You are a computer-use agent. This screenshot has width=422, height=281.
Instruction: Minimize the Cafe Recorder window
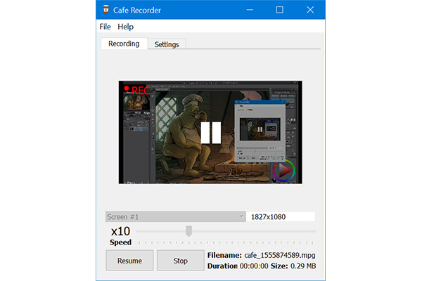point(250,10)
